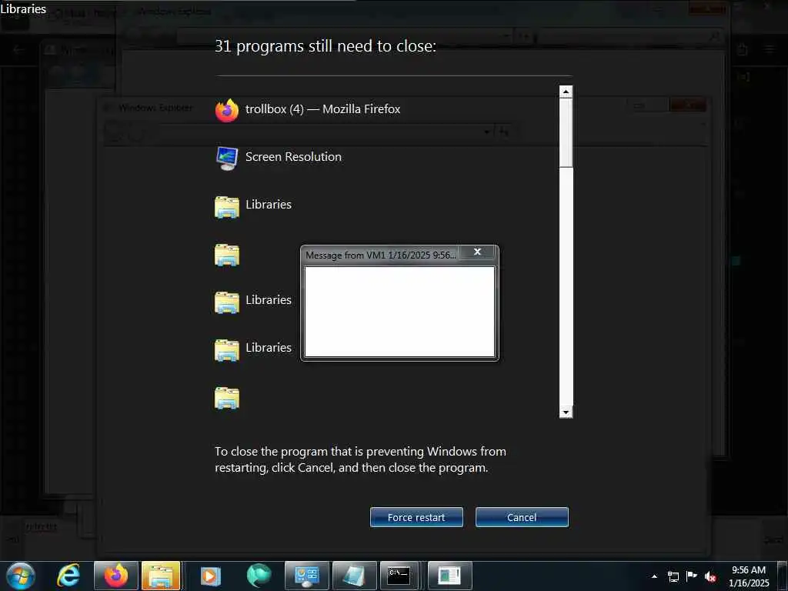Click the 31 programs still need to close heading
The height and width of the screenshot is (591, 788).
tap(326, 46)
